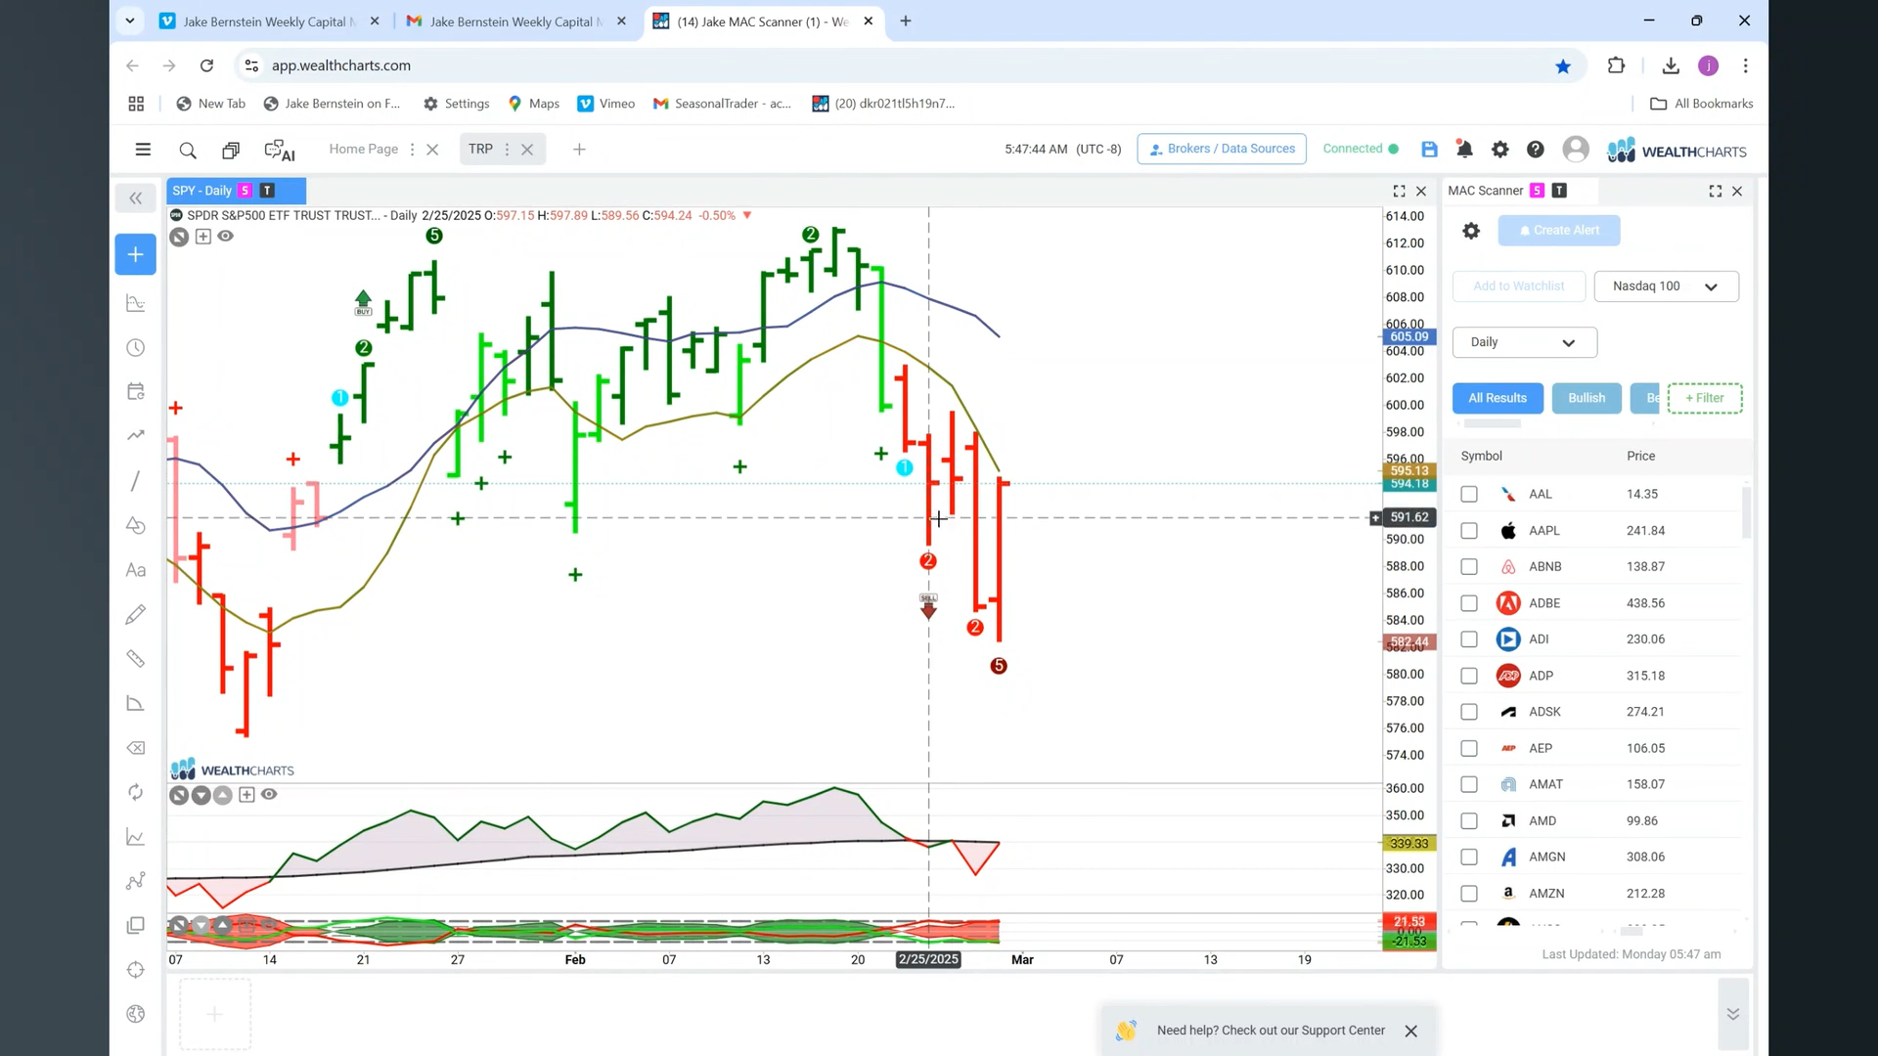Screen dimensions: 1878x1056
Task: Select the eraser delete drawings tool
Action: tap(136, 748)
